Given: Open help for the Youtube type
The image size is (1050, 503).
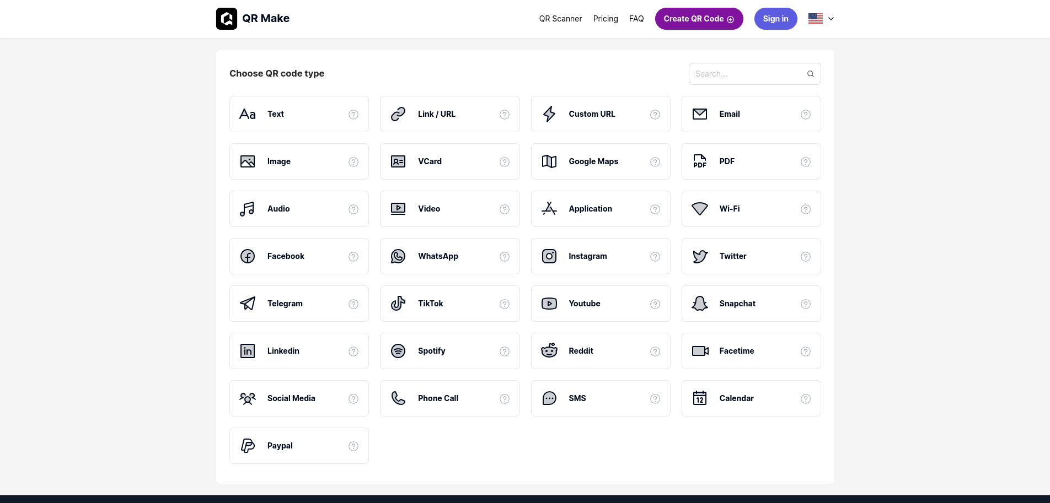Looking at the screenshot, I should (x=655, y=304).
